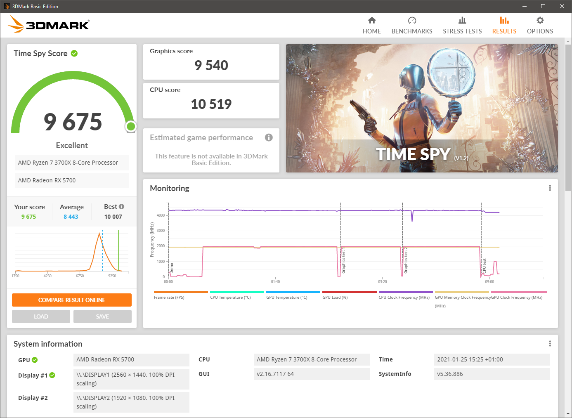Open the Monitoring panel three-dot menu
This screenshot has width=572, height=418.
point(550,188)
